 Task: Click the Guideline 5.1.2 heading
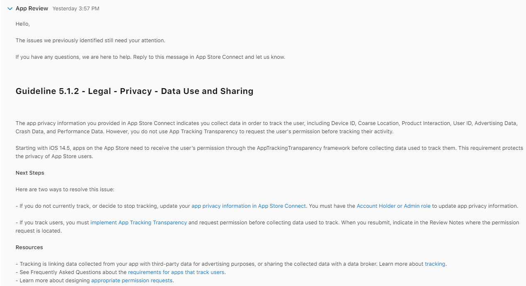[134, 91]
